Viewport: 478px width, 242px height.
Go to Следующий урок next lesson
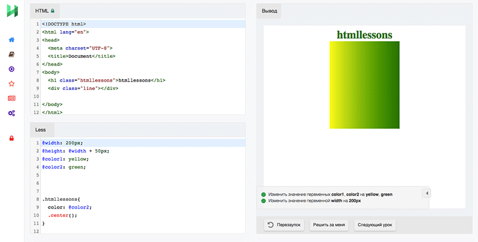tap(374, 225)
